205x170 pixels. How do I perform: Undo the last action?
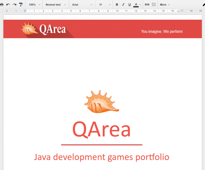tap(8, 5)
